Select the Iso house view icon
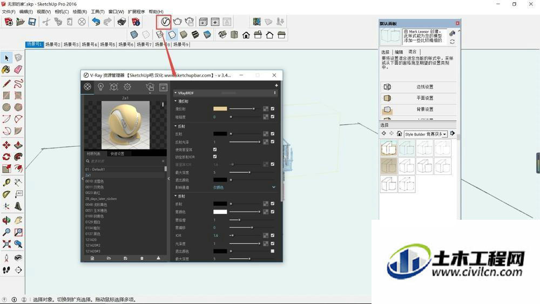 click(x=222, y=35)
